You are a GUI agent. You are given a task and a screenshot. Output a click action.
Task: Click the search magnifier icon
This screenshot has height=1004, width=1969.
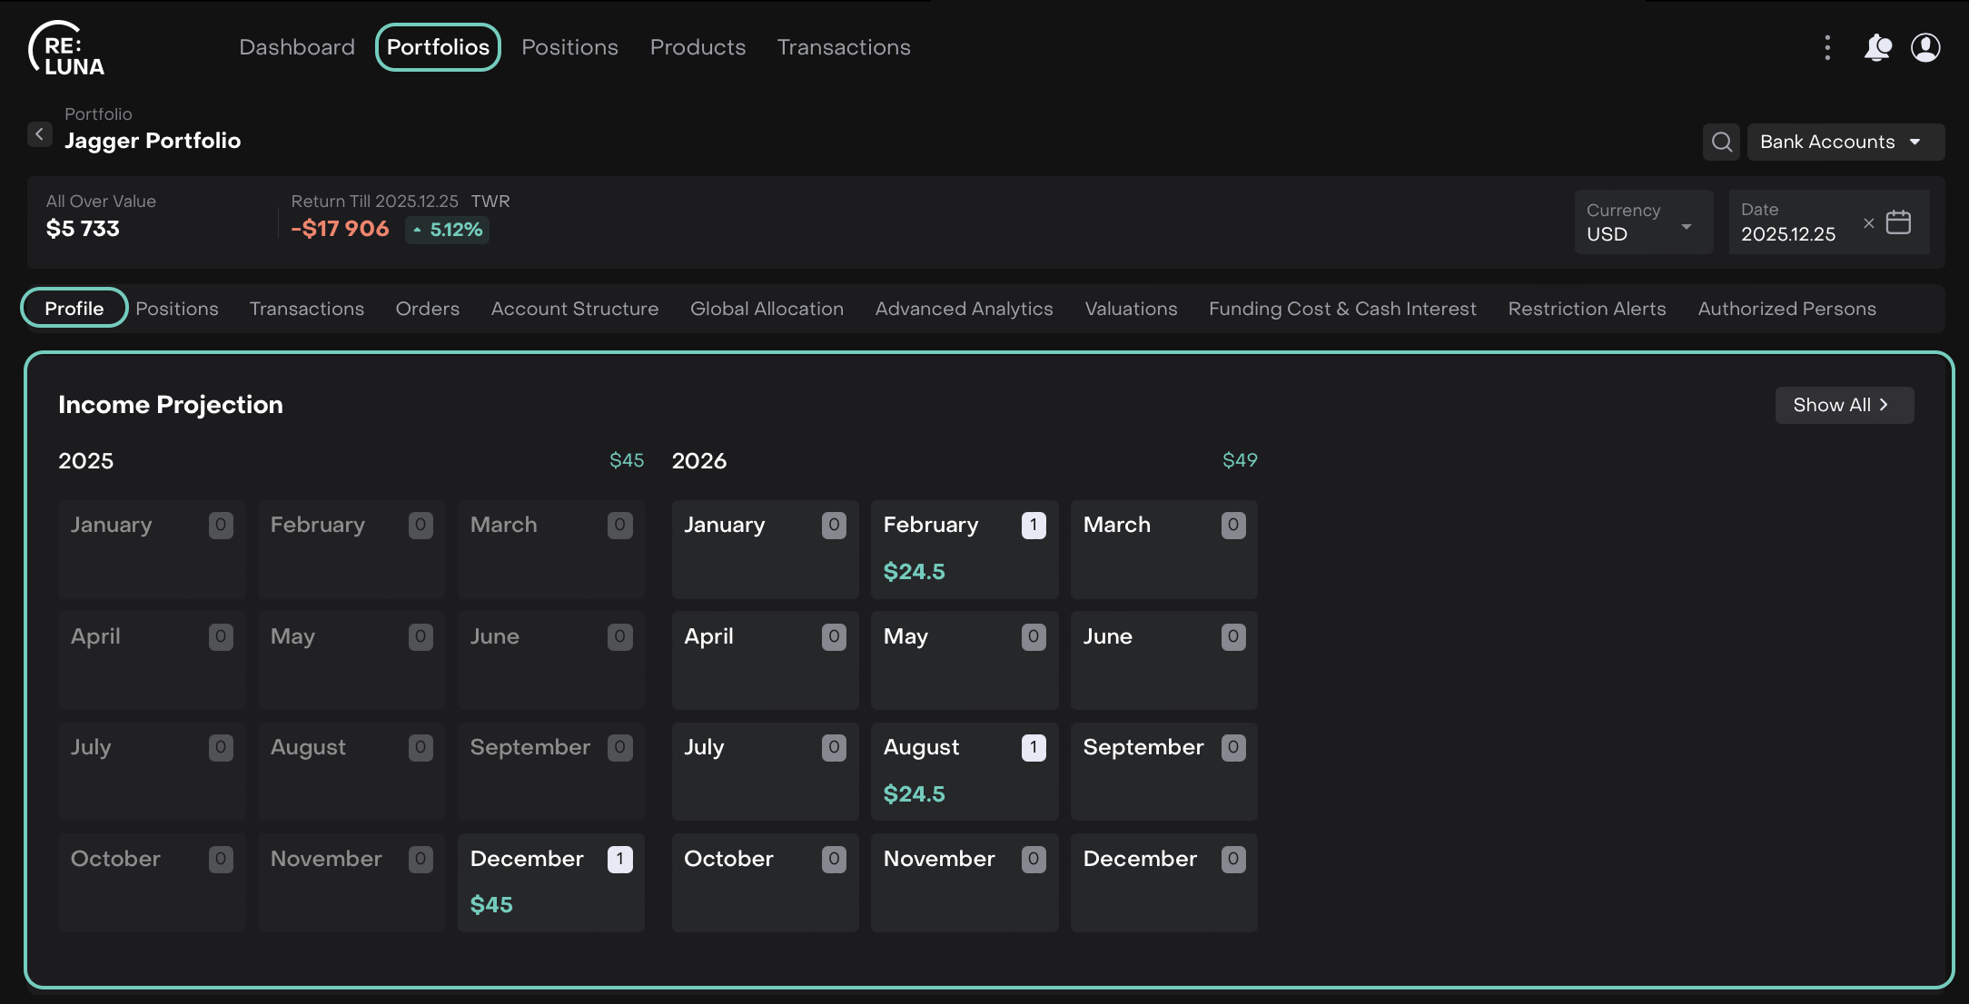pos(1721,142)
